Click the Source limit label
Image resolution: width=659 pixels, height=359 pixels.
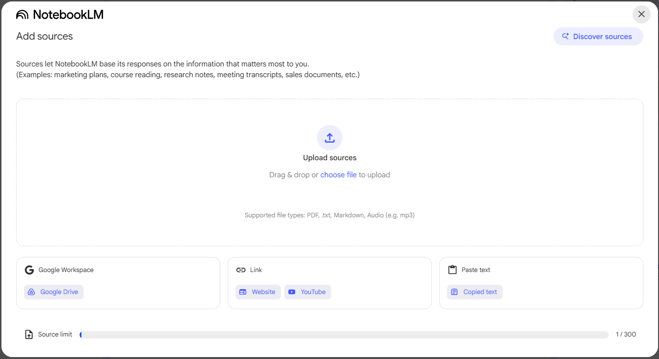coord(55,335)
